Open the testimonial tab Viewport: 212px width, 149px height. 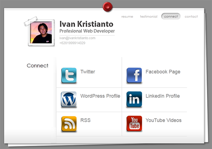coord(149,17)
